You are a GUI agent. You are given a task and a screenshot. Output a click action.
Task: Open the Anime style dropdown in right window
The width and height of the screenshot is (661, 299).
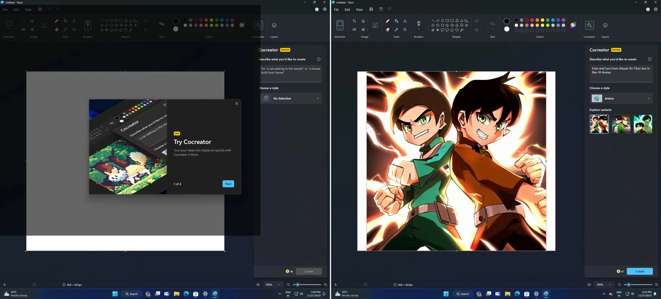pos(621,98)
